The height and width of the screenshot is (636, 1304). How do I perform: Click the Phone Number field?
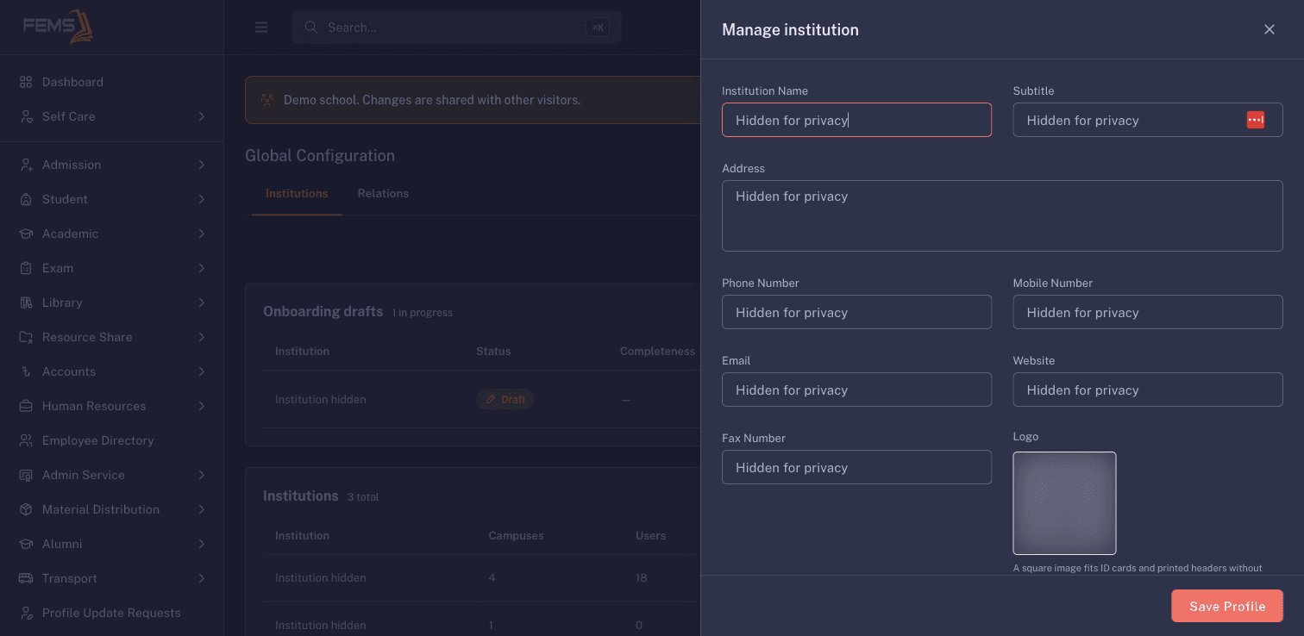click(x=856, y=312)
